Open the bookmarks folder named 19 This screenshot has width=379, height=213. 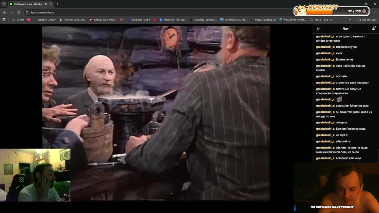328,20
